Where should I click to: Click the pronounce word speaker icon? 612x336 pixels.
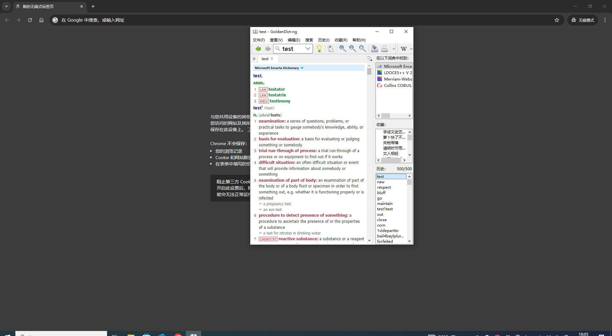point(331,49)
